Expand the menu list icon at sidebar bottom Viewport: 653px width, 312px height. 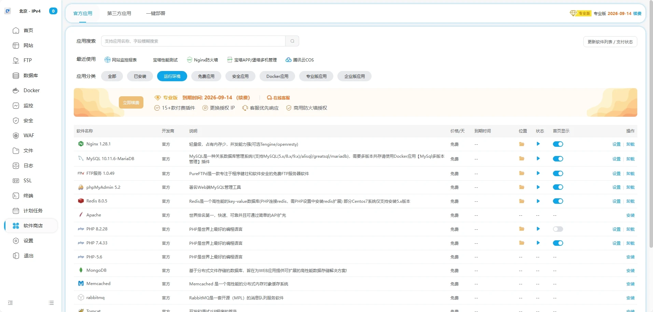(51, 303)
